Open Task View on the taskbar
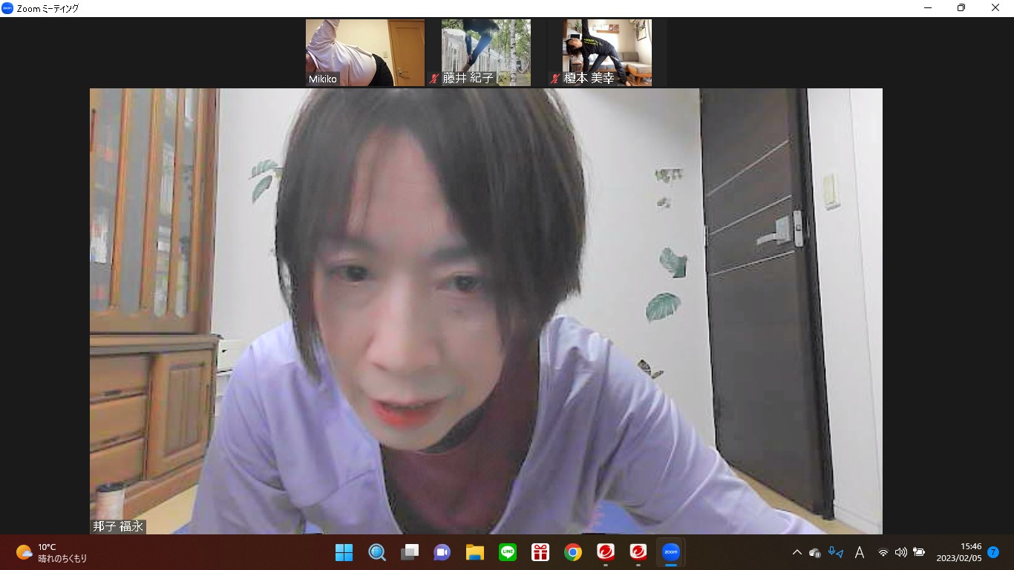1014x570 pixels. click(x=410, y=552)
